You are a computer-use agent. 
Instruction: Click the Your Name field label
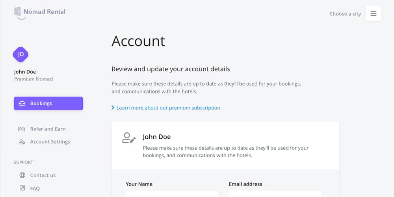click(139, 184)
